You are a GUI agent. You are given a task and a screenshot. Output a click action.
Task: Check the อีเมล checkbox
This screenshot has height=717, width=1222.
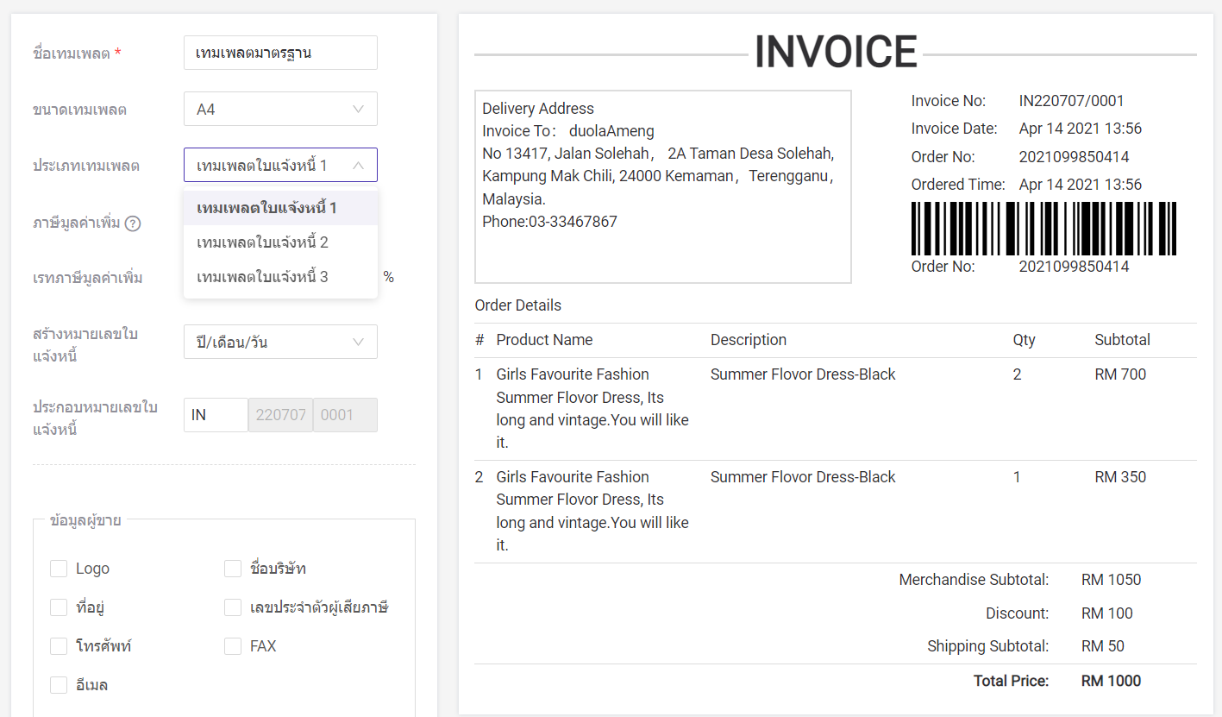[x=59, y=685]
